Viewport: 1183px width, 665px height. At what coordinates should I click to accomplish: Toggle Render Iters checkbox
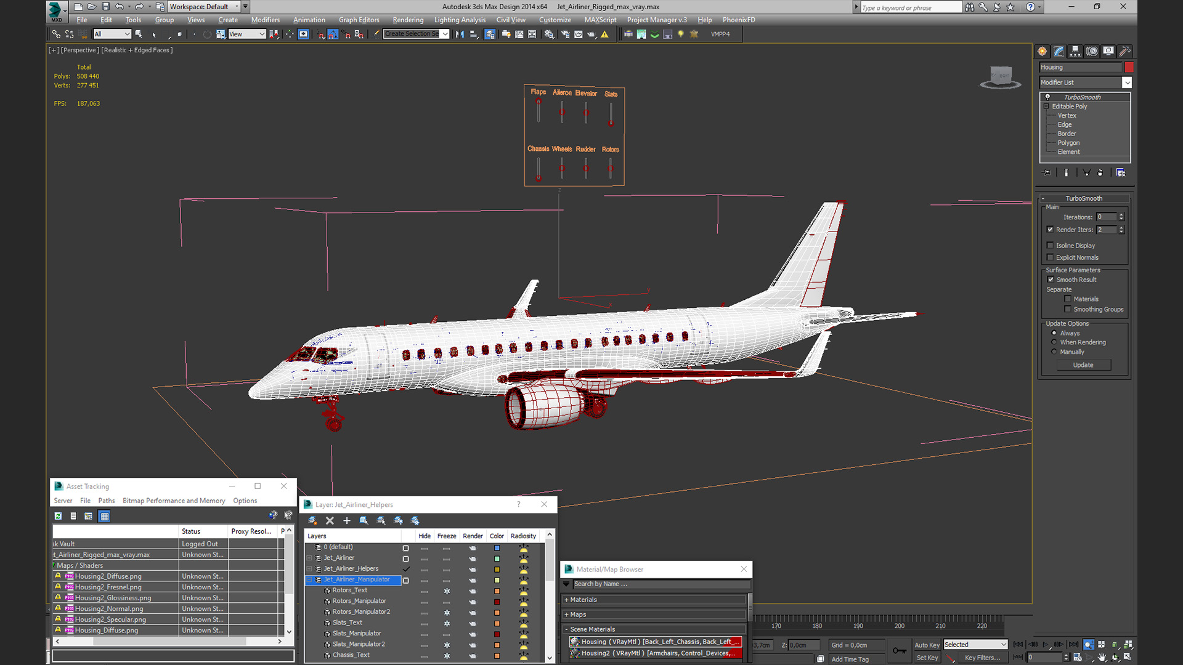click(1050, 230)
